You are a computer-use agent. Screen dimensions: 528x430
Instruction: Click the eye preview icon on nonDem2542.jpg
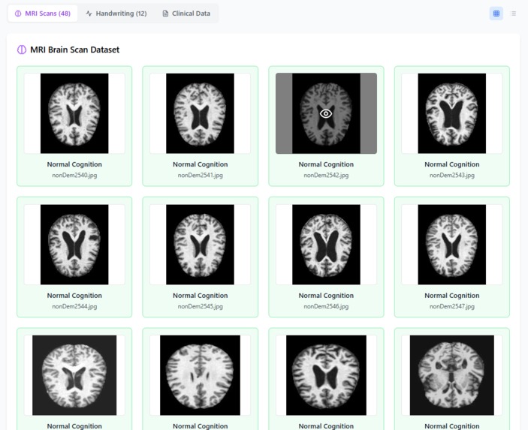[x=326, y=114]
